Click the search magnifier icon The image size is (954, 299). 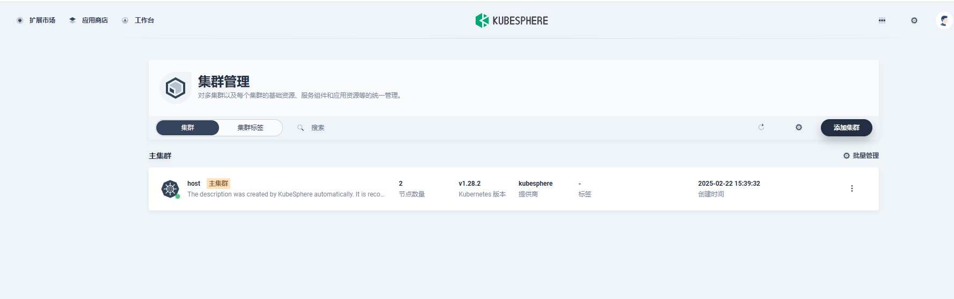301,128
